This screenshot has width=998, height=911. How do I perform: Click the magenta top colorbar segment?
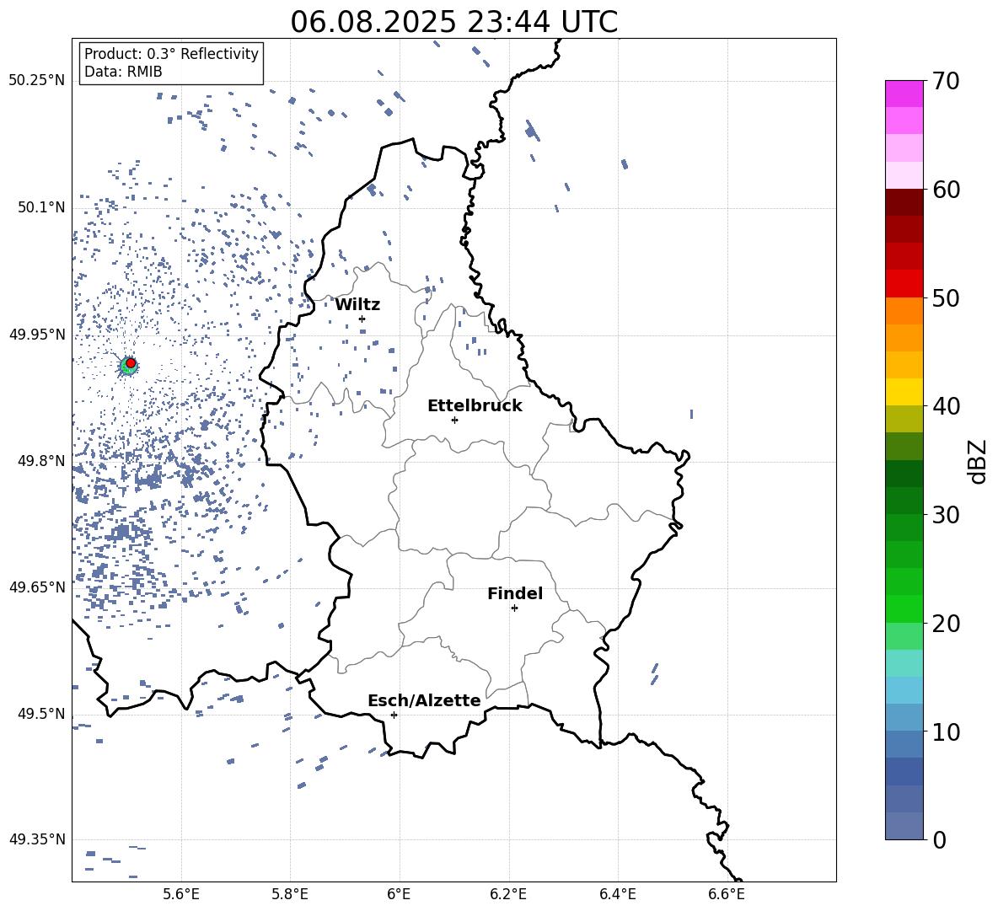[x=904, y=94]
